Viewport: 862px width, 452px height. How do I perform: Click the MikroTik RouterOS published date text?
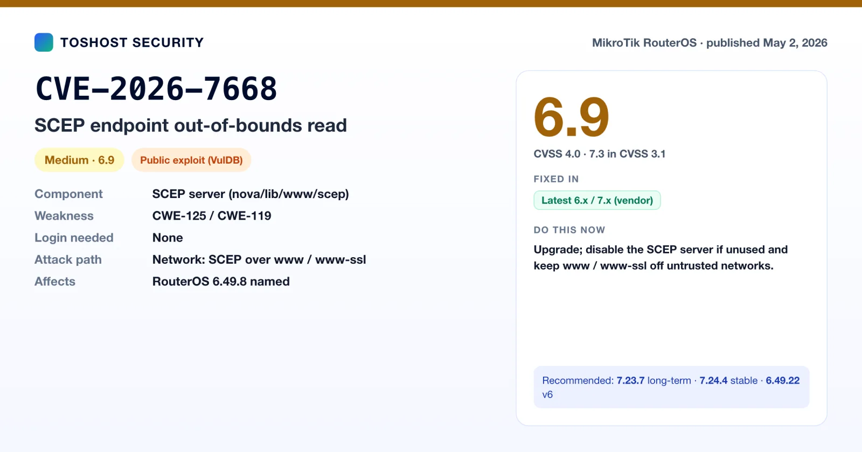tap(710, 43)
